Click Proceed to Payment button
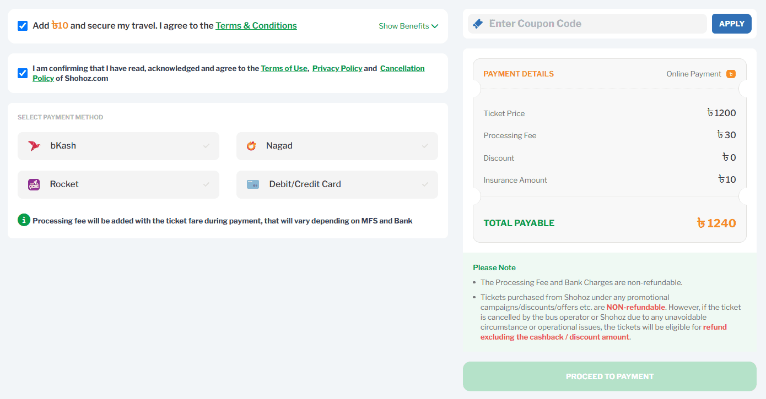The height and width of the screenshot is (399, 766). pyautogui.click(x=609, y=376)
